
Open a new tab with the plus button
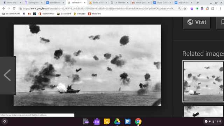(198, 2)
